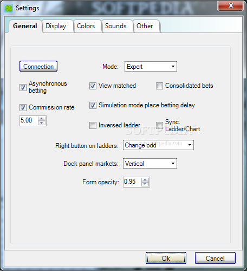
Task: Increase commission rate with the up arrow
Action: pos(42,119)
